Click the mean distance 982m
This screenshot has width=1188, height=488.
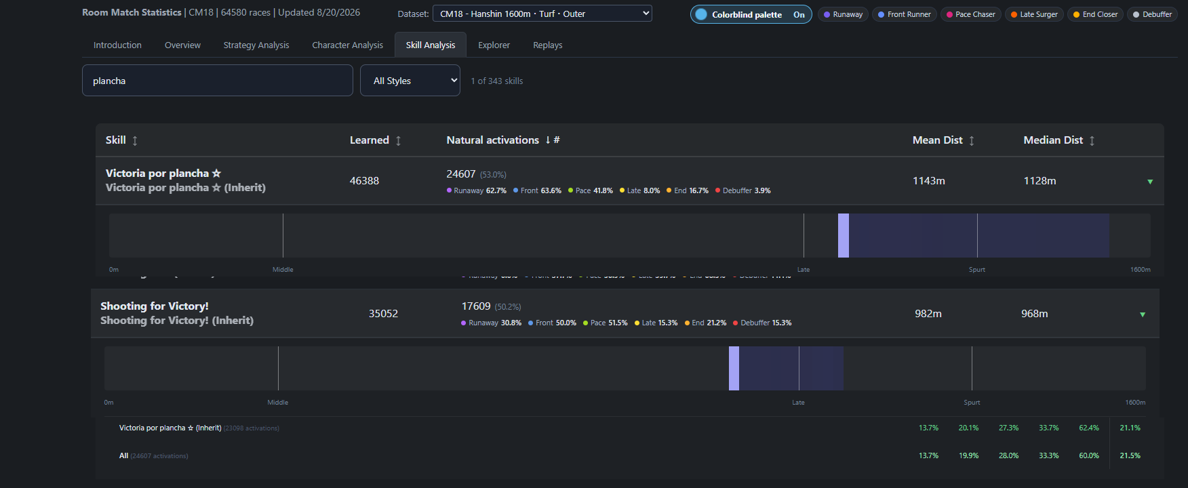(928, 314)
